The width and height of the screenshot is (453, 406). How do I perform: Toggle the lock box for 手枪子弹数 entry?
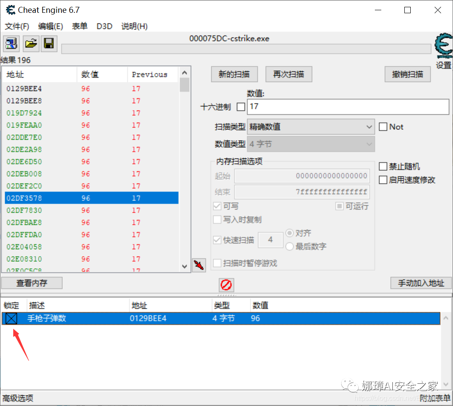[11, 318]
